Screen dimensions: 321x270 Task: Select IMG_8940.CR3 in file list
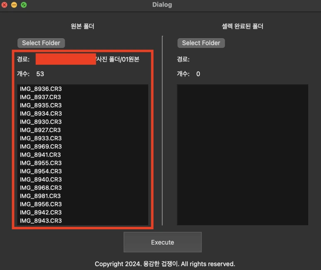click(83, 179)
